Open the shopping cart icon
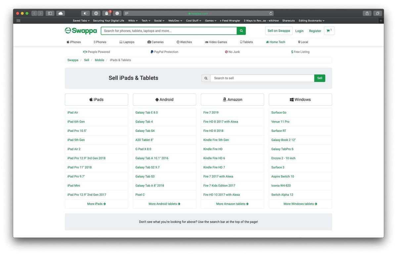Screen dimensions: 397x255 tap(329, 31)
